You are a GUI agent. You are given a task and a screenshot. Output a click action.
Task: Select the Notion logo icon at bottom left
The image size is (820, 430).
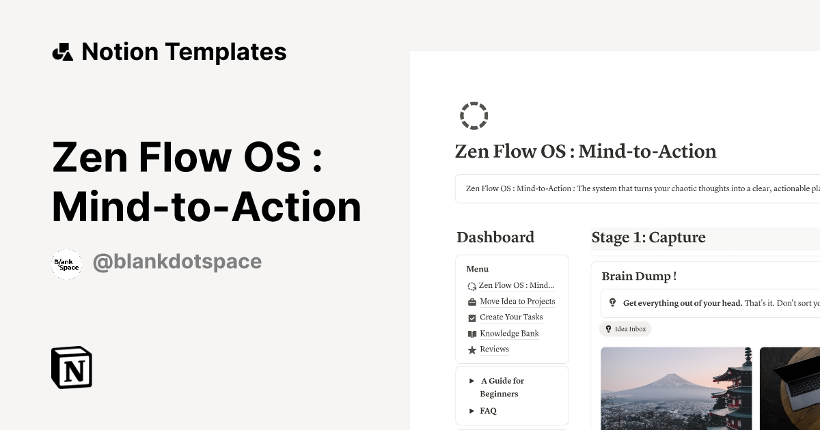click(71, 367)
